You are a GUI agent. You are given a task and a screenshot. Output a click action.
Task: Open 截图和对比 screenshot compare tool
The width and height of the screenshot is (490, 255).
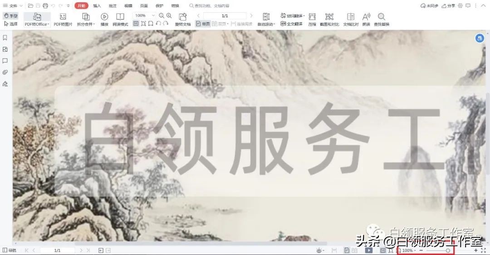329,20
